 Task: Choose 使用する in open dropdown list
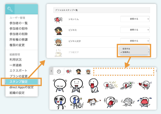pyautogui.click(x=126, y=49)
